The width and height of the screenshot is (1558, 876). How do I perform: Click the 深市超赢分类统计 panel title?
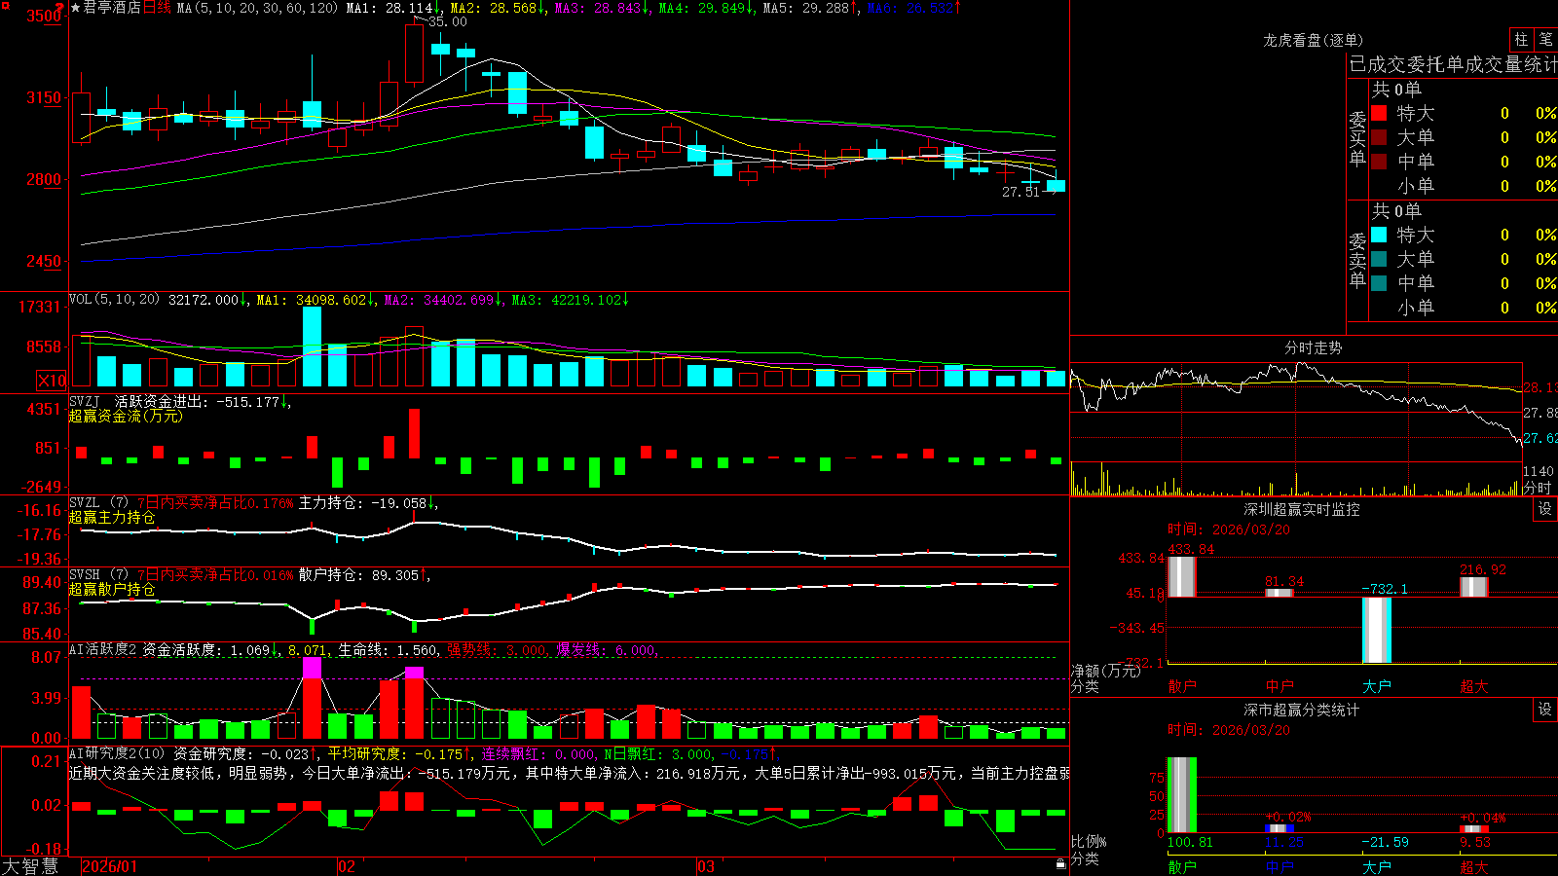pos(1302,710)
